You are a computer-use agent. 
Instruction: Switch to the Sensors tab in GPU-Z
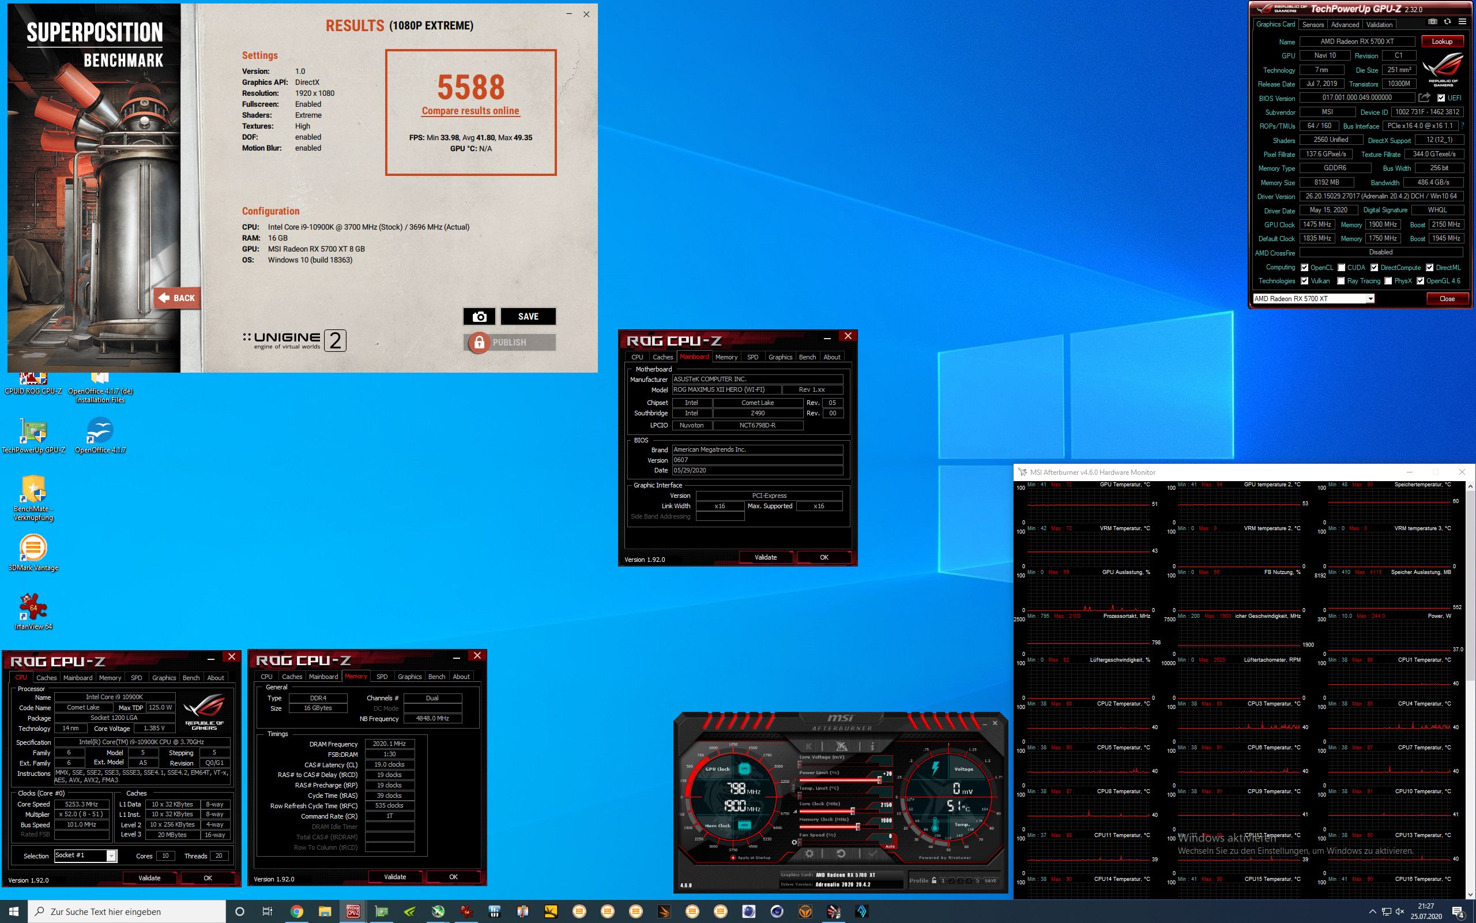[x=1312, y=24]
